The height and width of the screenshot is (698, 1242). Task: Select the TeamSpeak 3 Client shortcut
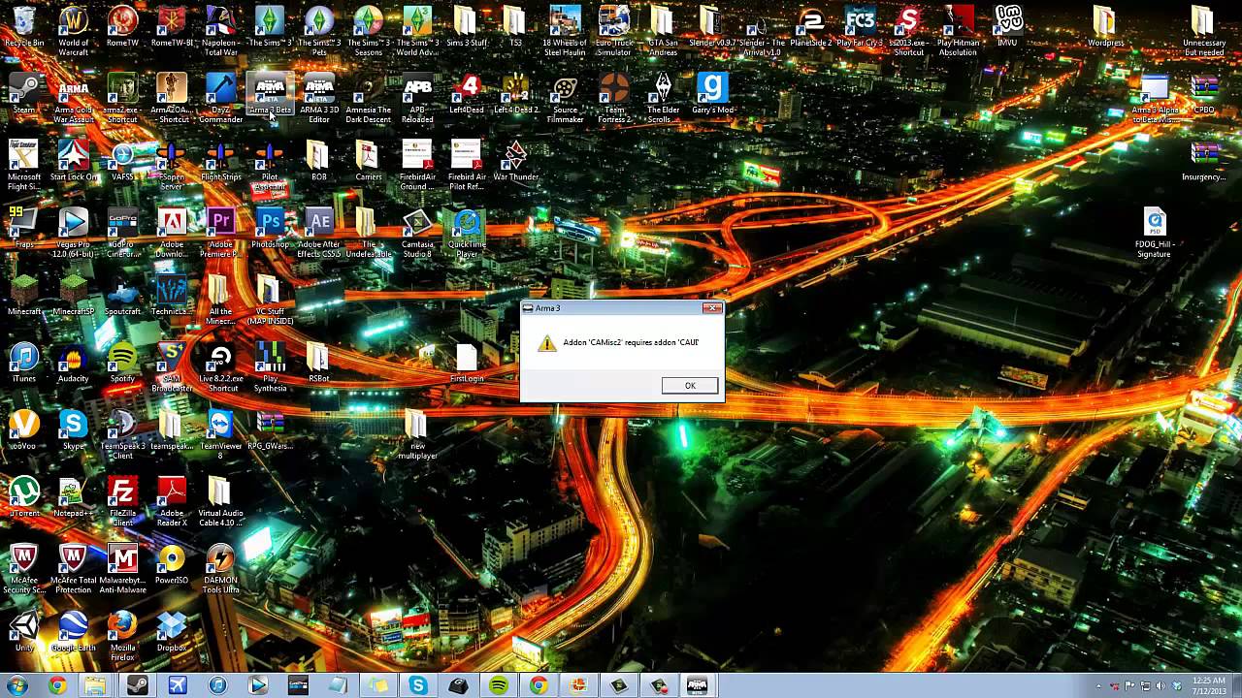pos(122,433)
